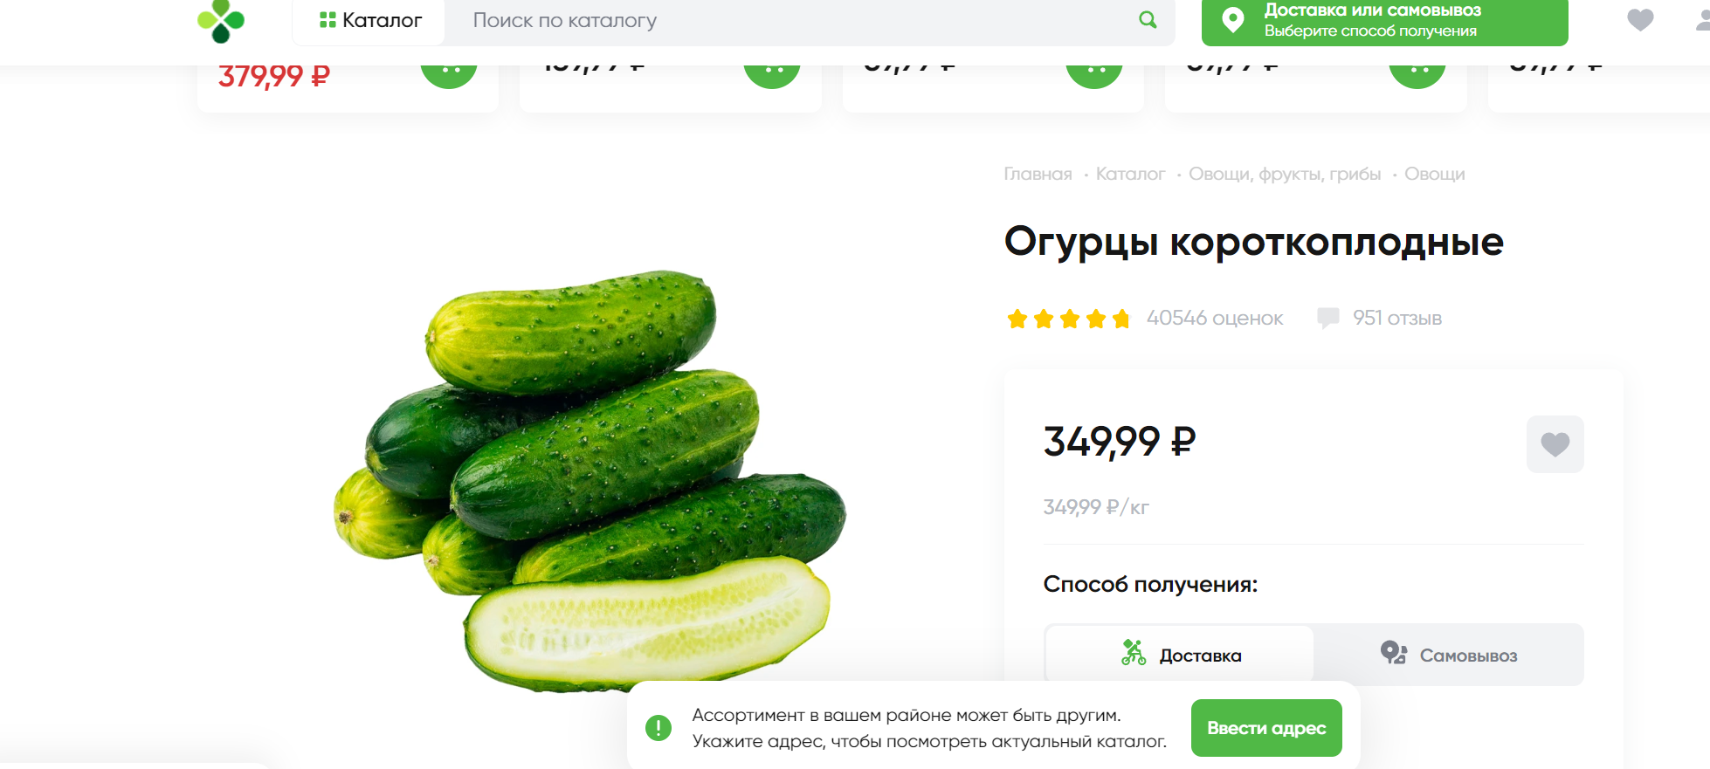Open Овощи, фрукты, грибы breadcrumb
Viewport: 1710px width, 769px height.
point(1285,174)
